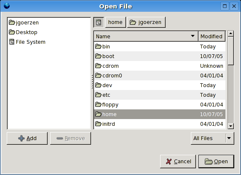Click the scrollbar thumb of file list
241x175 pixels.
click(230, 51)
